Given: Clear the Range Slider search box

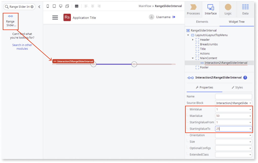Looking at the screenshot, I should 32,7.
